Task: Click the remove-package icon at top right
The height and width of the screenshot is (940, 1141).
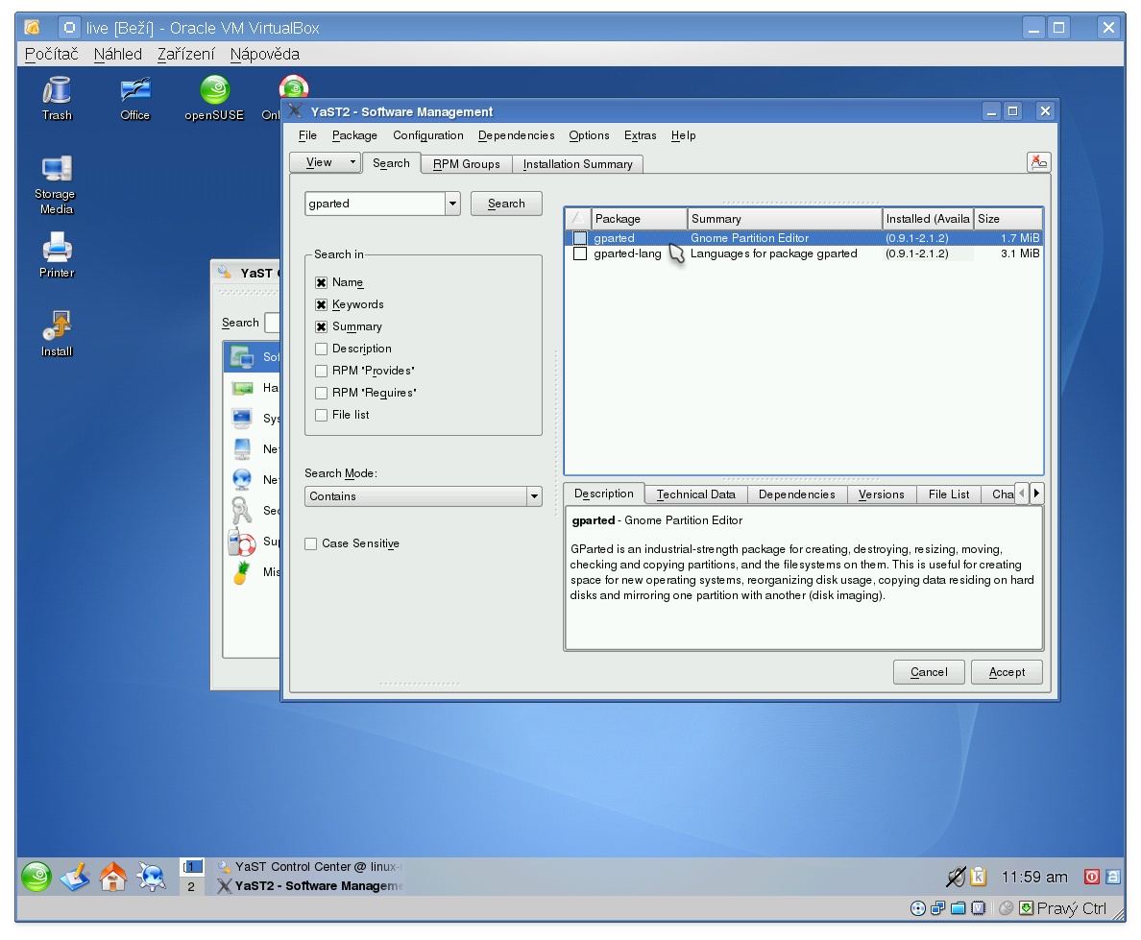Action: 1038,162
